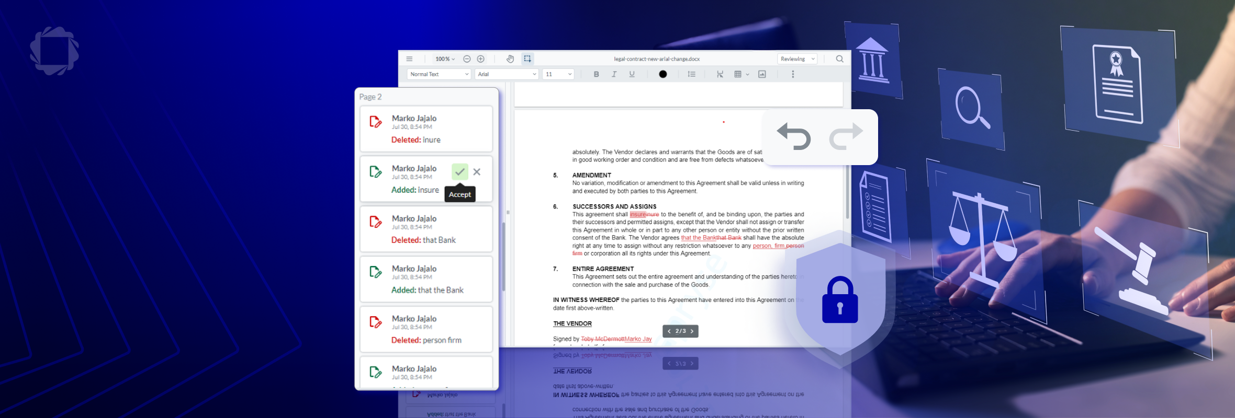Open the Normal Text style dropdown
This screenshot has width=1235, height=418.
click(x=439, y=74)
